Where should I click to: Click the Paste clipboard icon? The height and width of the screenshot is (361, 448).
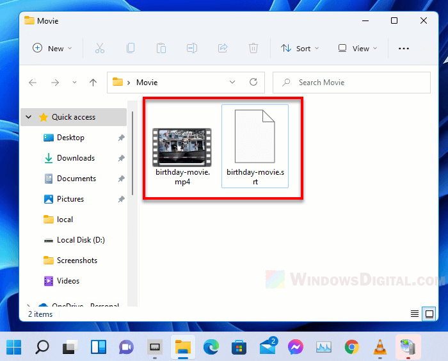pos(161,48)
